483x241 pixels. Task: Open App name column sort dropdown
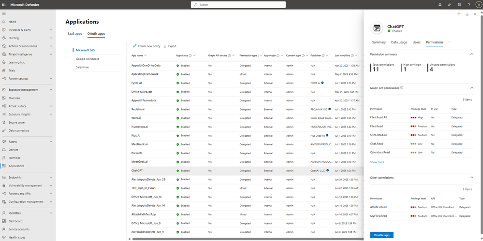point(145,56)
